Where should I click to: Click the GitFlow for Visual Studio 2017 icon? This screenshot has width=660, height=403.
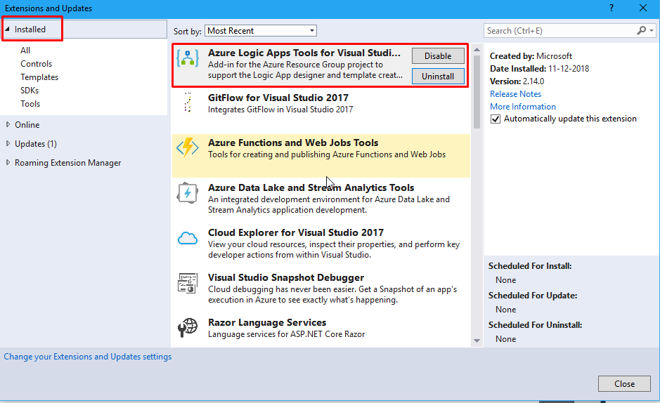click(x=188, y=103)
